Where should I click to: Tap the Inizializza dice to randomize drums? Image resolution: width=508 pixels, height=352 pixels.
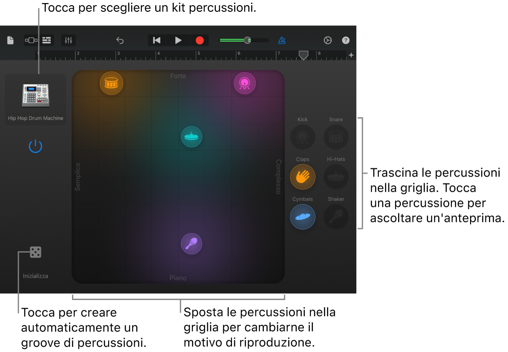pyautogui.click(x=35, y=252)
